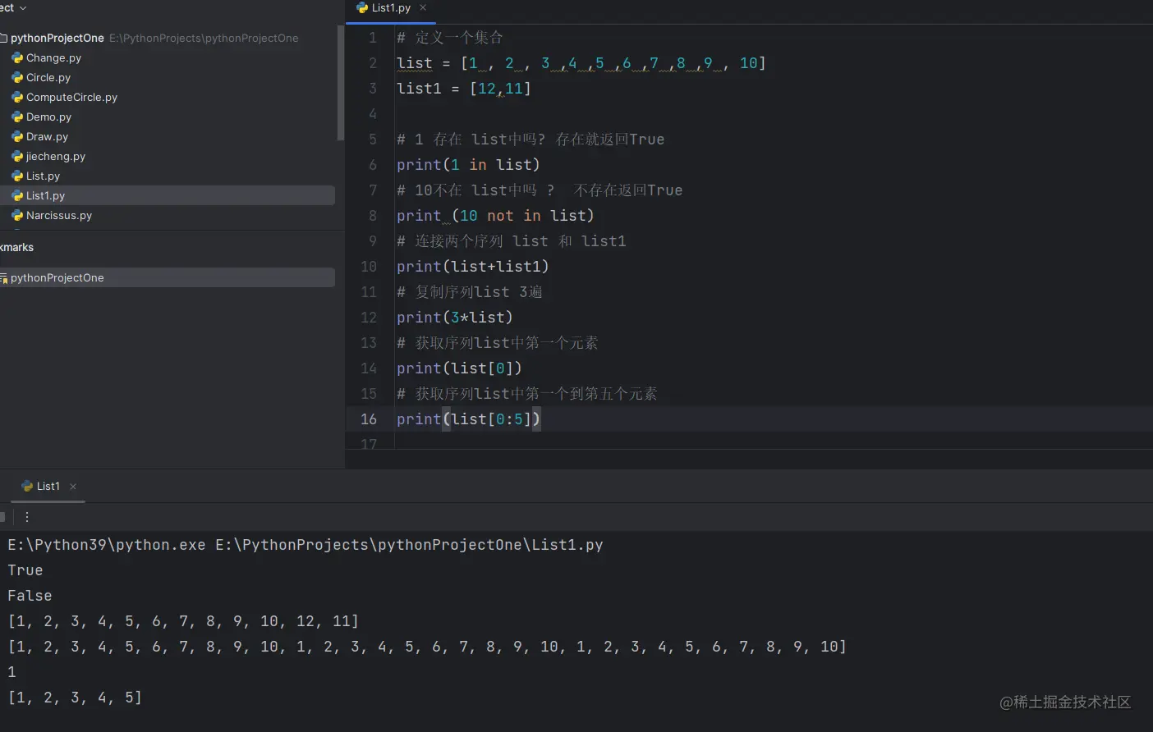Click the Python icon beside Circle.py
The width and height of the screenshot is (1153, 732).
pos(17,78)
